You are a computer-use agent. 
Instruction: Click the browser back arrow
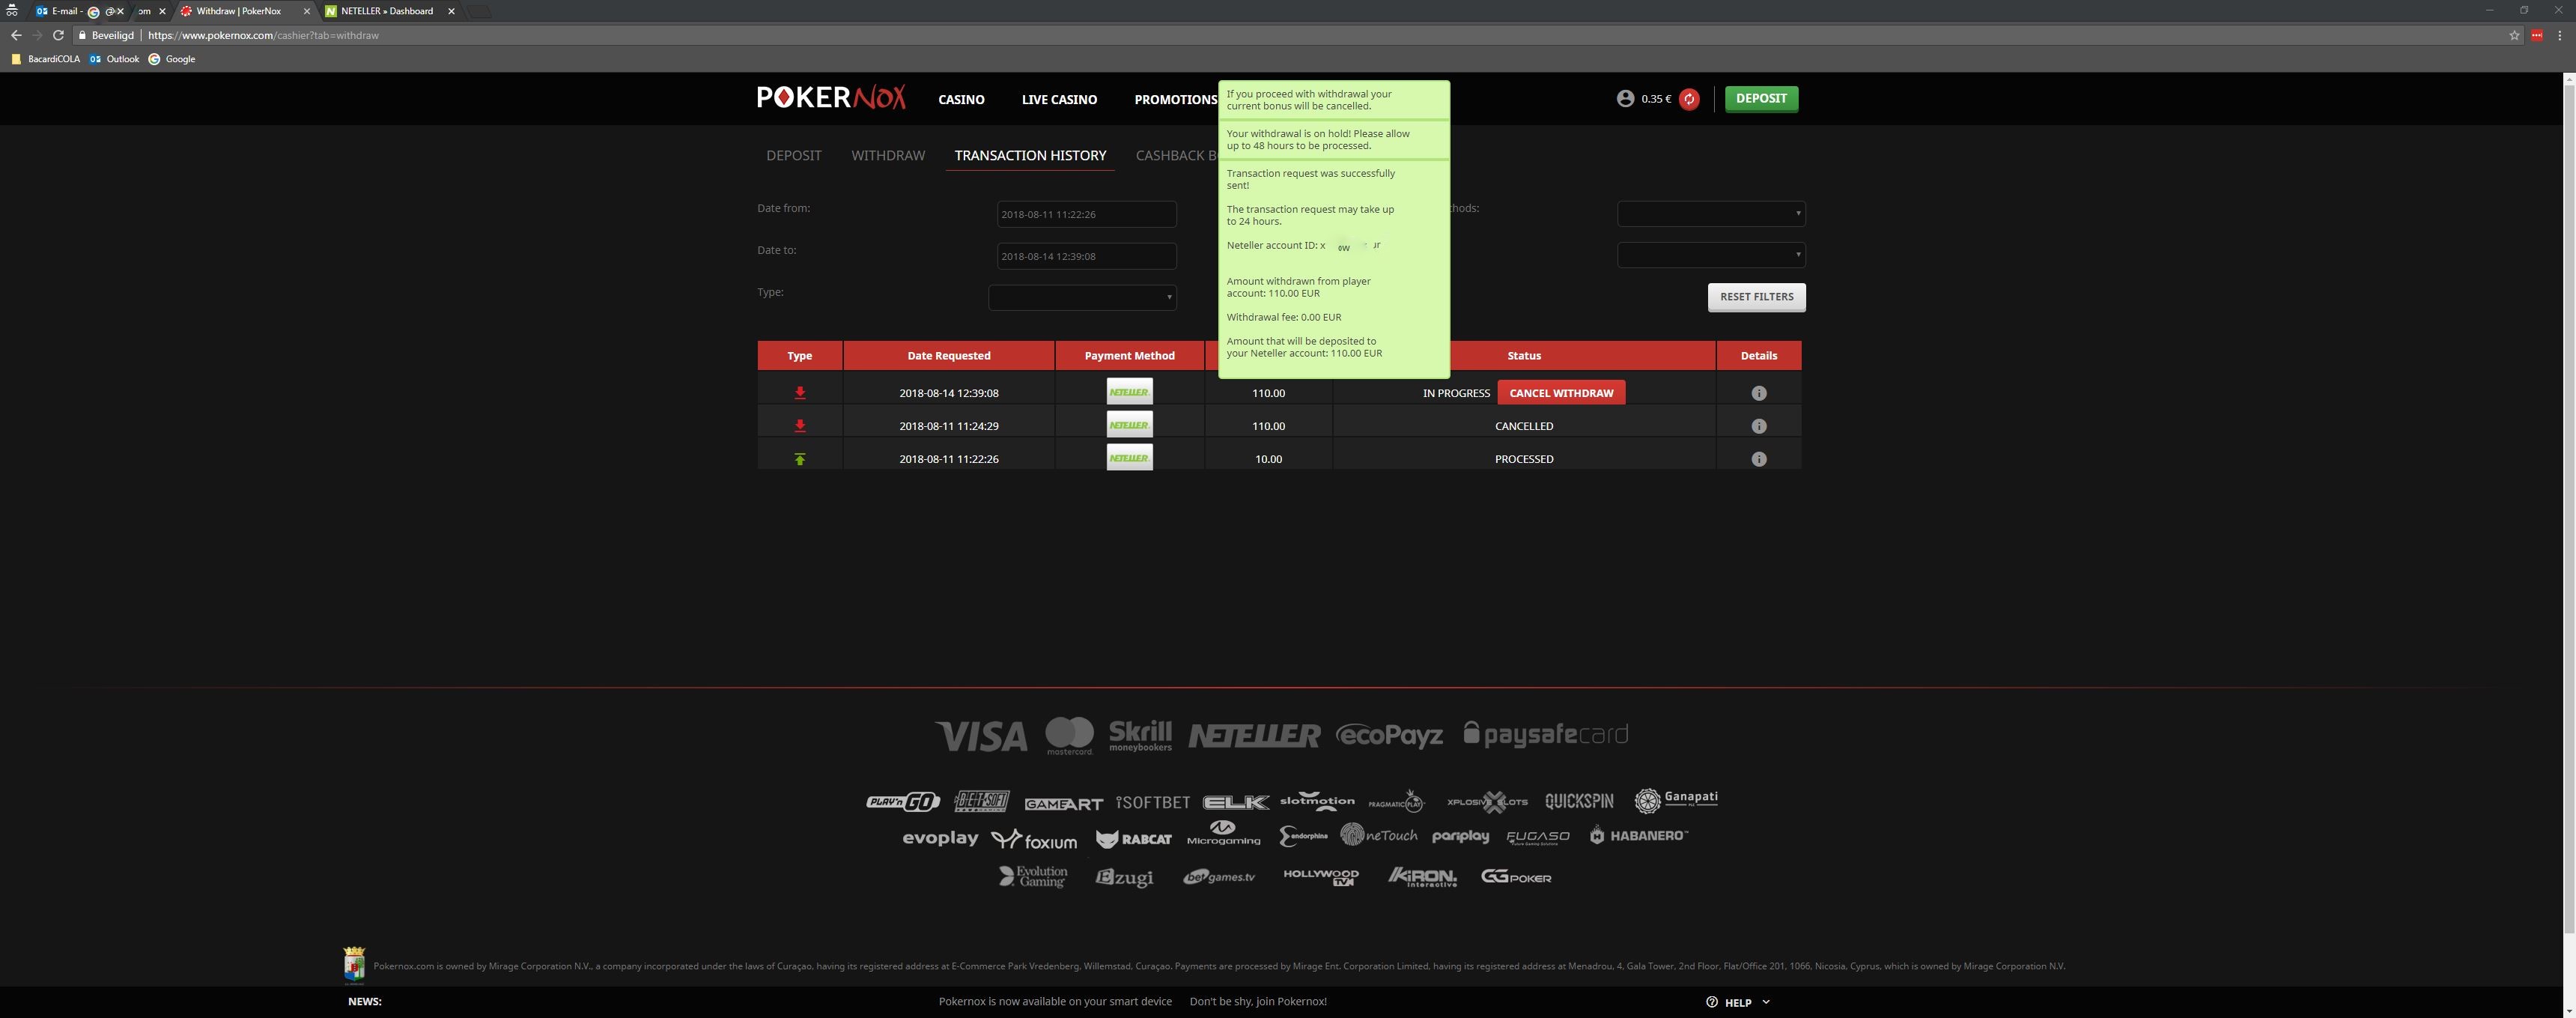15,35
